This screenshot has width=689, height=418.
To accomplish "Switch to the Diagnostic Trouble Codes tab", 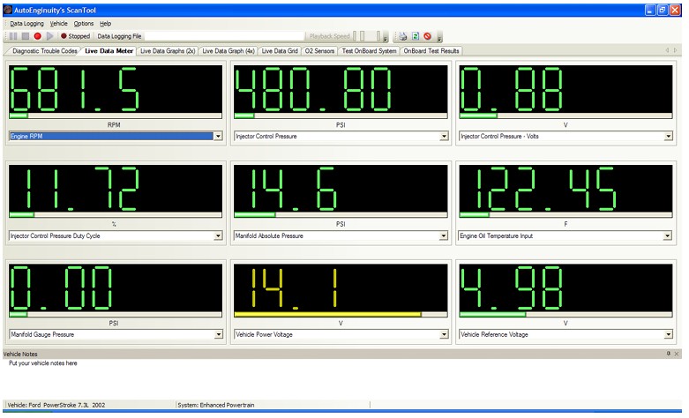I will 44,51.
